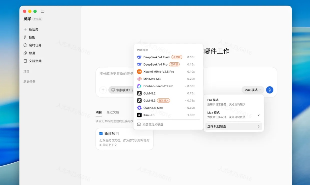The image size is (310, 185).
Task: Click the 0.10x multiplier value
Action: 191,72
